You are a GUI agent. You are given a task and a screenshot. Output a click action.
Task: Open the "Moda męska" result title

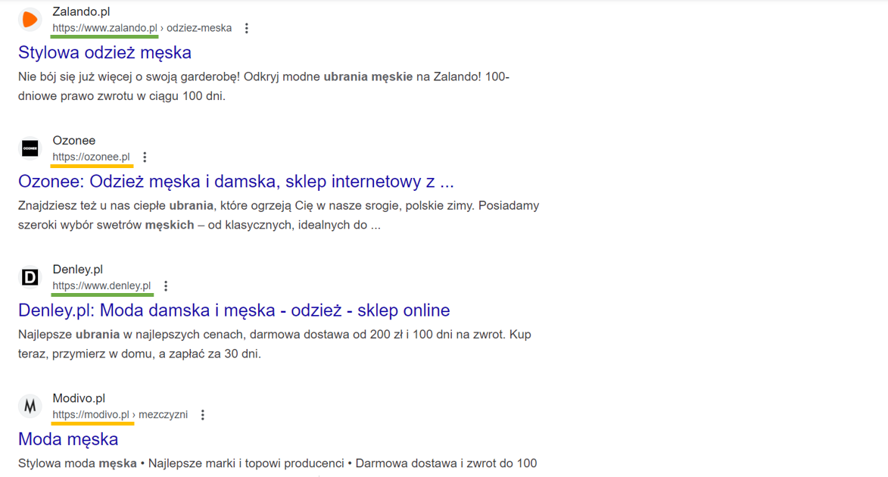pos(68,439)
